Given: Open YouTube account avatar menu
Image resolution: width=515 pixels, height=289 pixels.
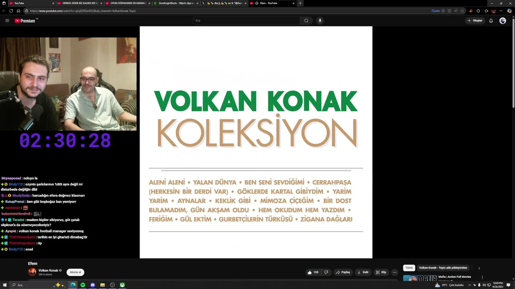Looking at the screenshot, I should pos(503,20).
